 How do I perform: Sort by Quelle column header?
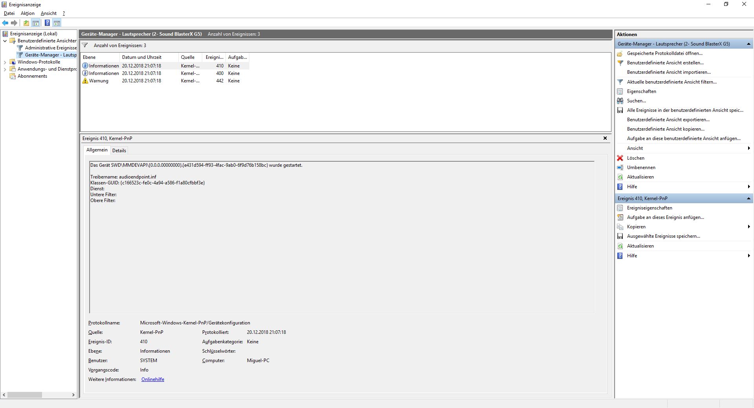click(190, 57)
